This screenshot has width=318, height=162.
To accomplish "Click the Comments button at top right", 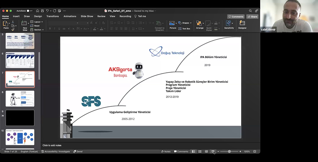I will 236,16.
